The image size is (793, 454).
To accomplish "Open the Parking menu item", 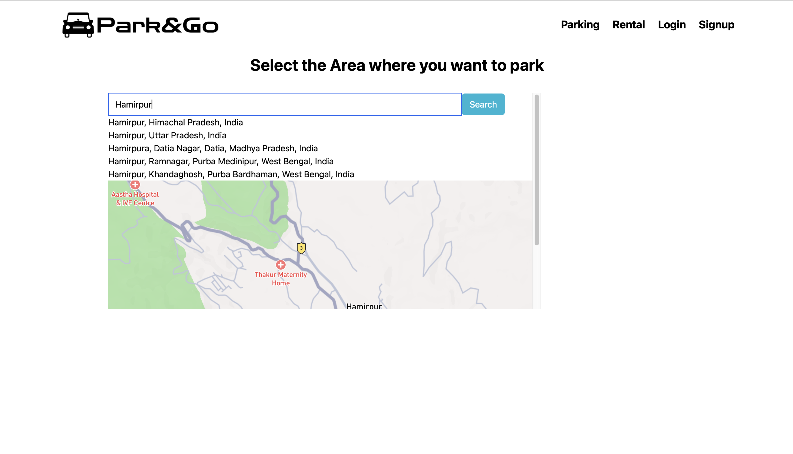I will point(580,25).
